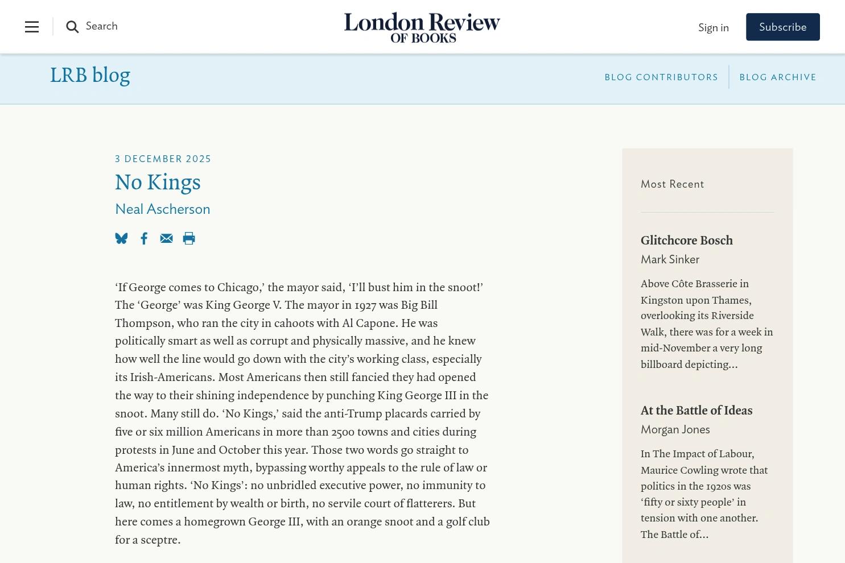Click the Search field text

point(101,26)
